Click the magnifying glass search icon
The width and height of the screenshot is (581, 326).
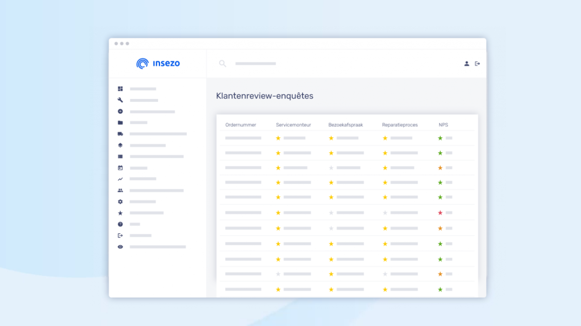click(x=222, y=64)
